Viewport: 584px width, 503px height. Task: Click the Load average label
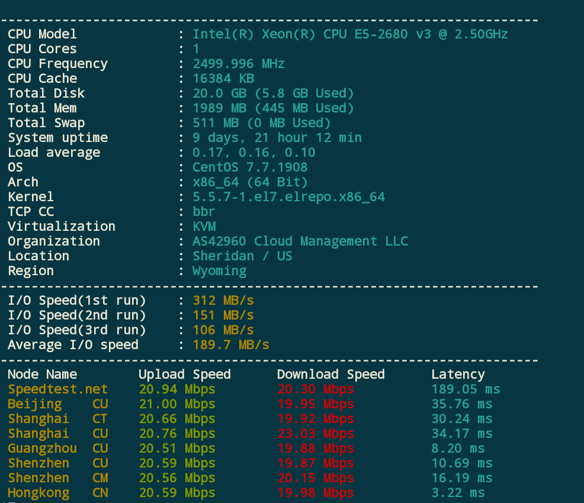[x=54, y=153]
